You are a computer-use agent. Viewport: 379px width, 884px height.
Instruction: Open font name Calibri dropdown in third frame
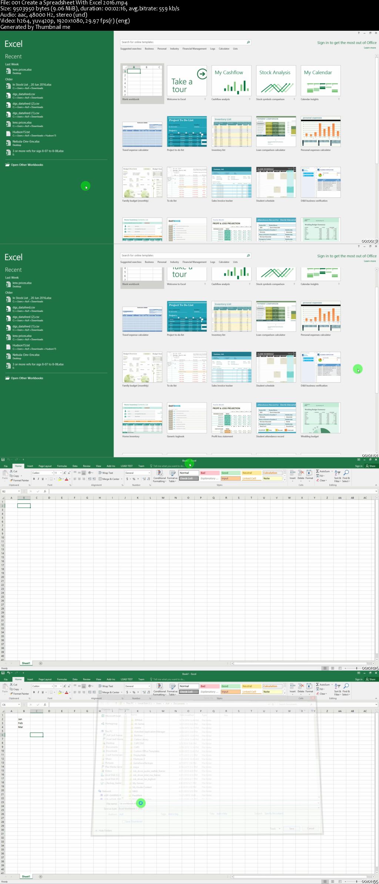(x=52, y=473)
